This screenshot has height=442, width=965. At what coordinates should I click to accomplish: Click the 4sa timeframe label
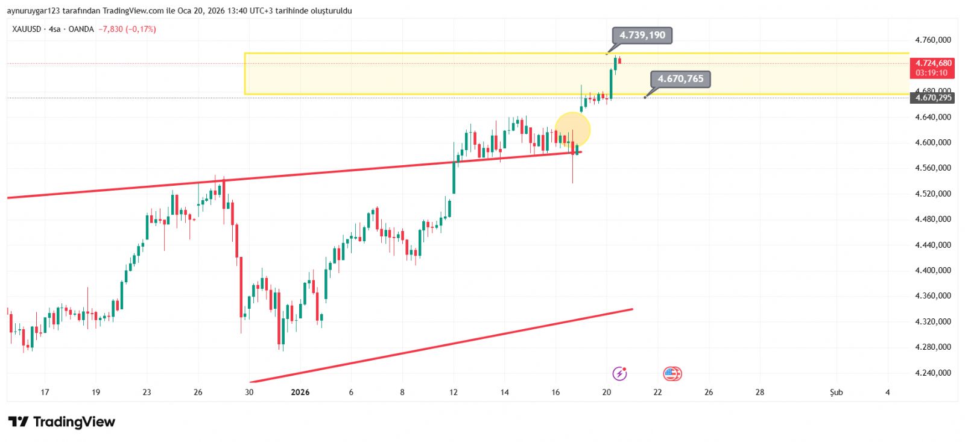[x=55, y=29]
